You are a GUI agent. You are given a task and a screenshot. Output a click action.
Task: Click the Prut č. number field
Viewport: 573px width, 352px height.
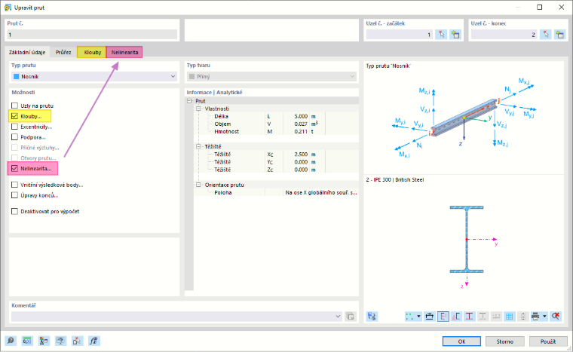[x=92, y=35]
